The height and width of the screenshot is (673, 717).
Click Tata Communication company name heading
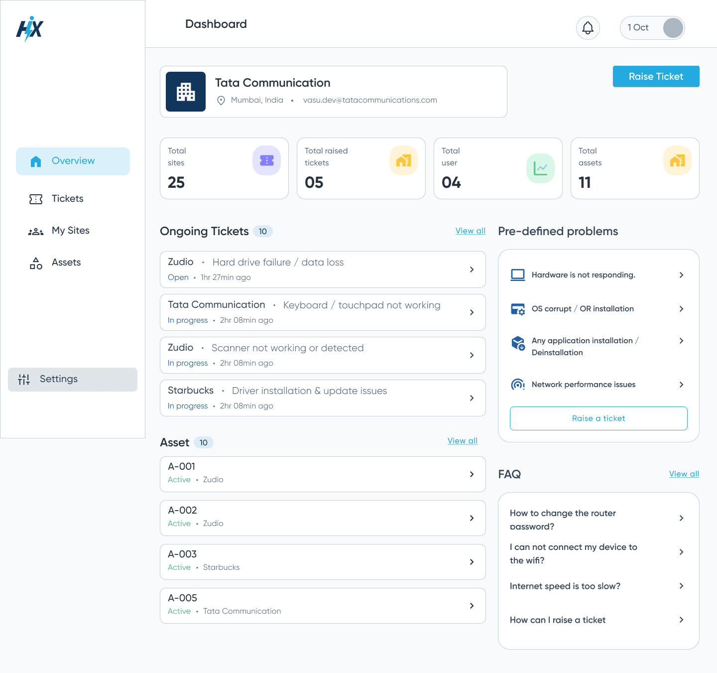[272, 83]
